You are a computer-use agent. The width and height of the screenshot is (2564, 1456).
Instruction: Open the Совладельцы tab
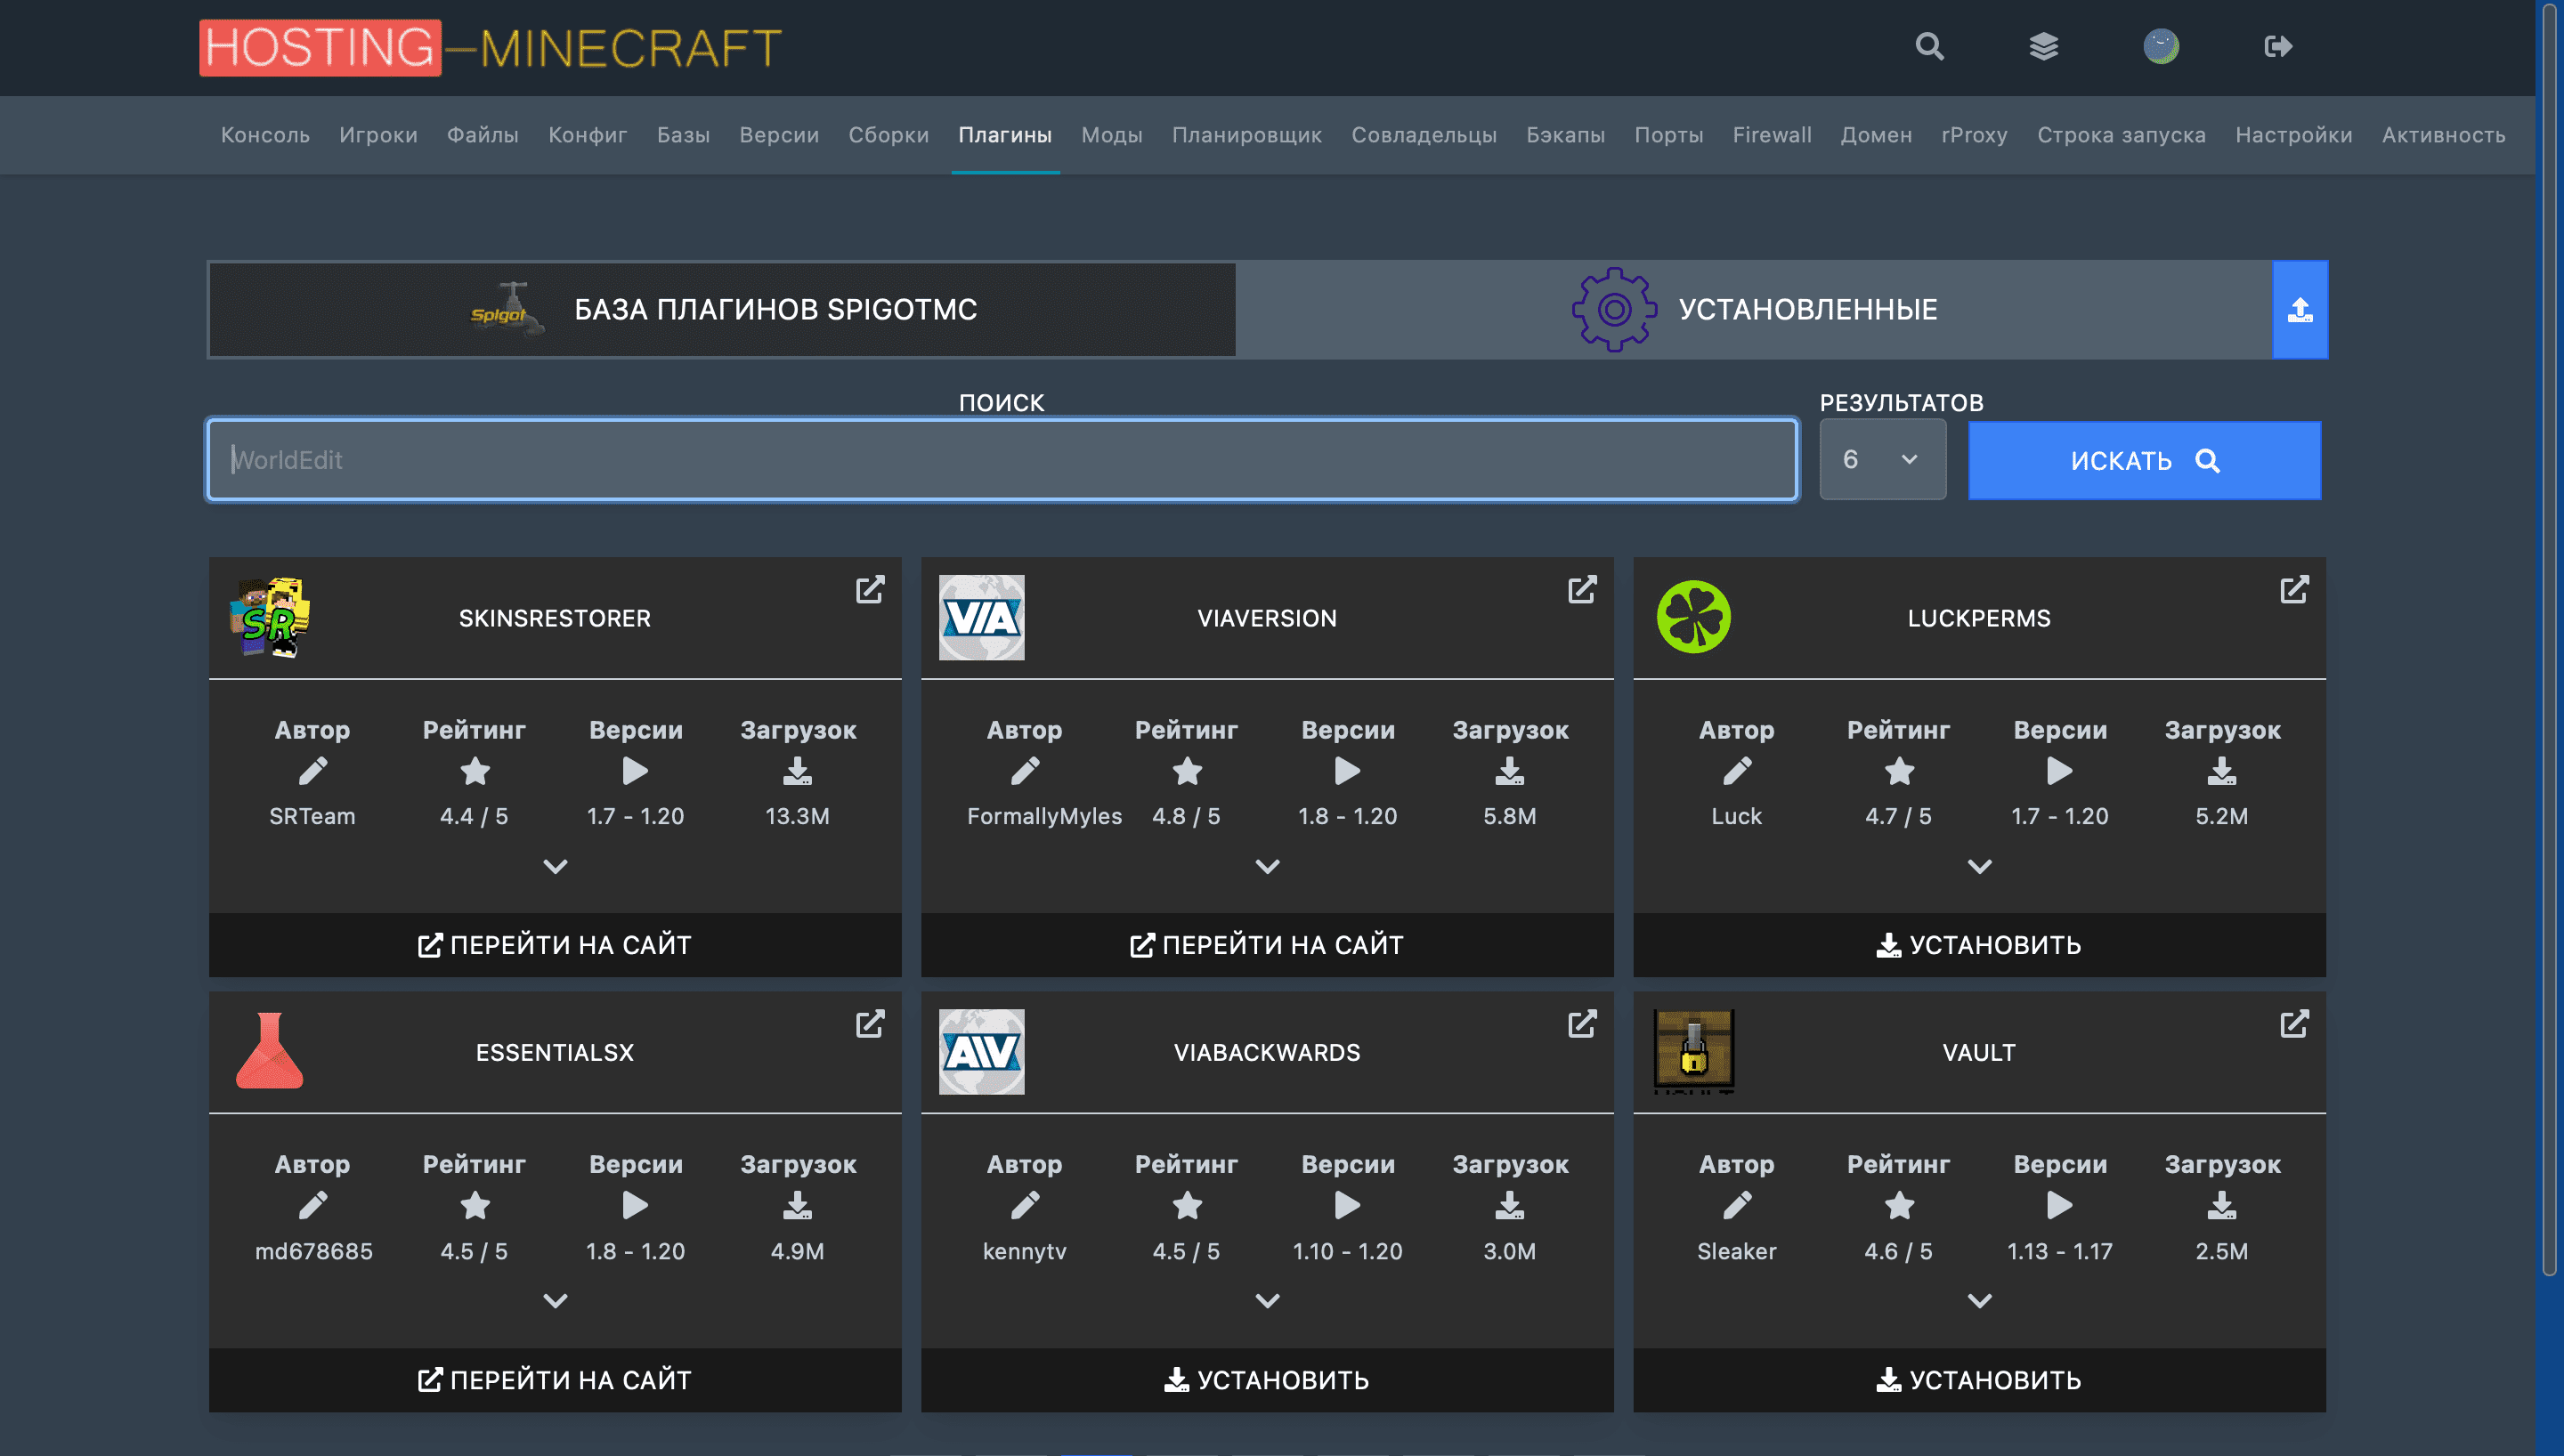pyautogui.click(x=1424, y=135)
